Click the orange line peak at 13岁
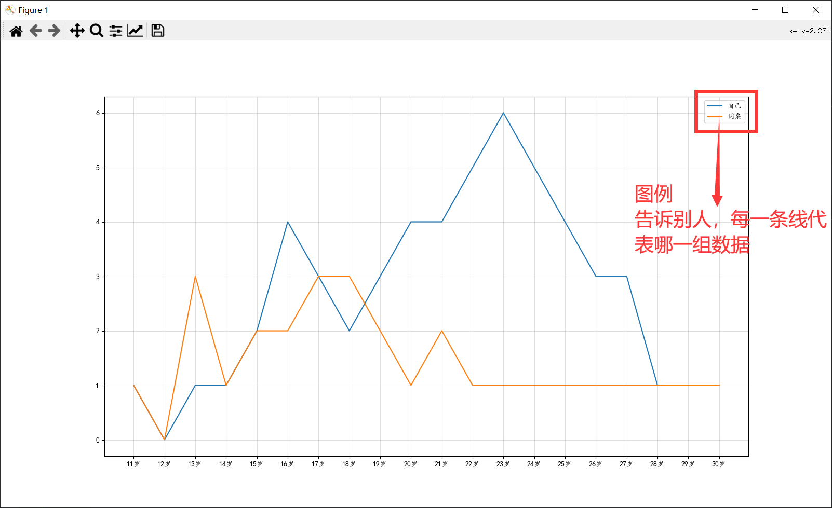 pyautogui.click(x=195, y=277)
